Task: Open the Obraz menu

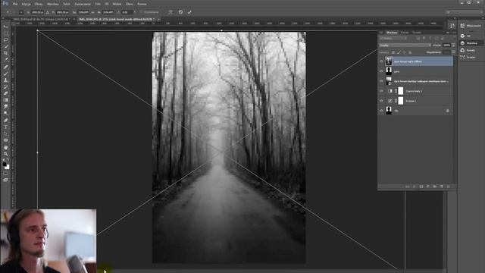Action: [x=39, y=4]
